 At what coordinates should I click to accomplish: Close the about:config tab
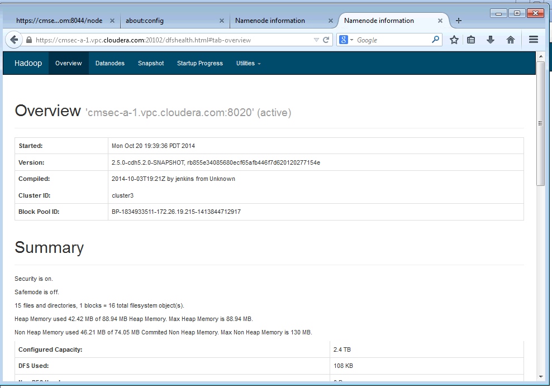click(222, 21)
